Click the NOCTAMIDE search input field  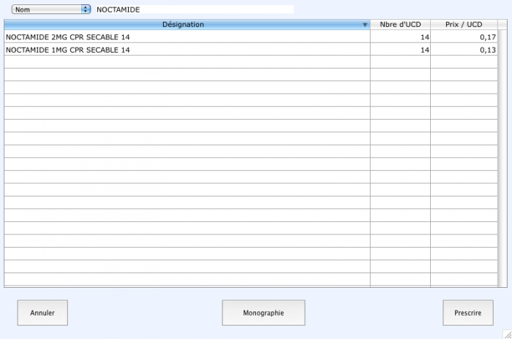pos(195,9)
